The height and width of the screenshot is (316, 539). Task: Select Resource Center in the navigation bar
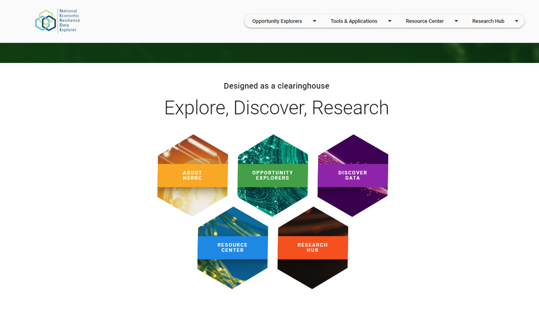pos(425,21)
